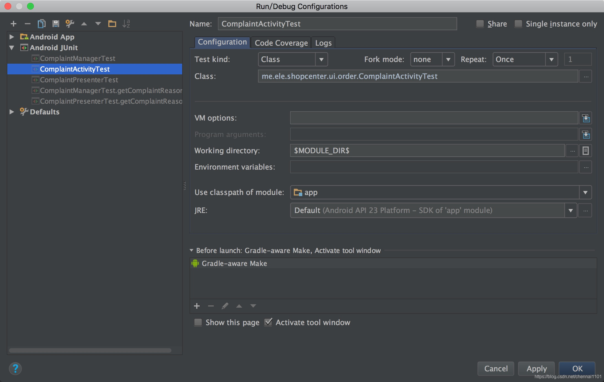This screenshot has width=604, height=382.
Task: Click the Gradle-aware Make android icon
Action: 195,263
